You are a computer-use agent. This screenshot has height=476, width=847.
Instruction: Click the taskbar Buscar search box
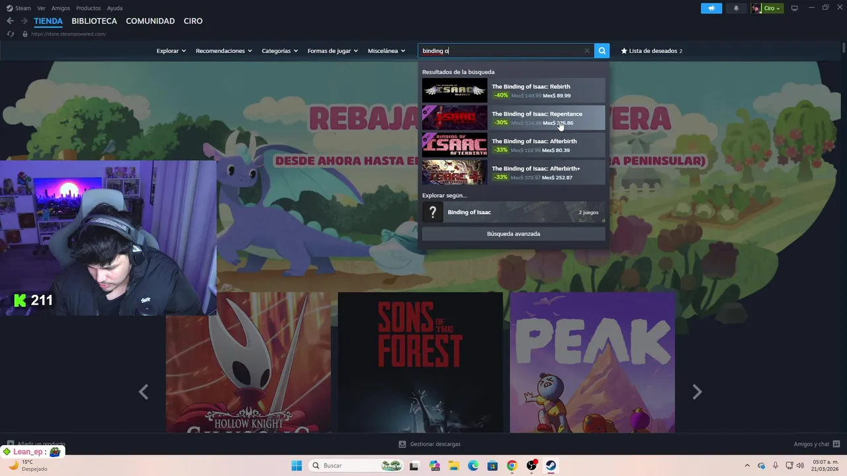click(x=357, y=465)
